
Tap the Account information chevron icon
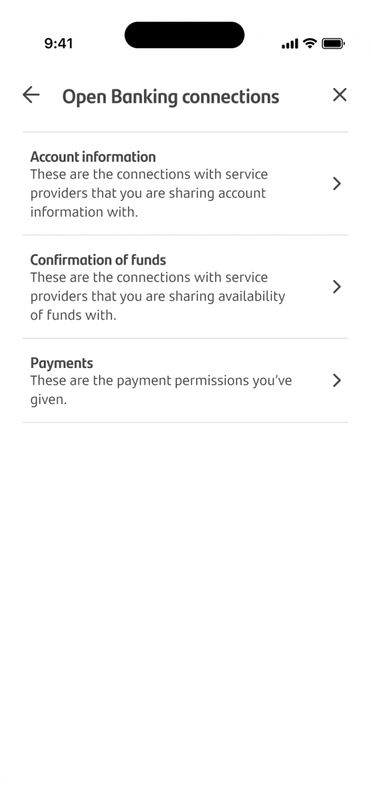coord(337,184)
